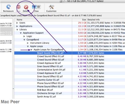
Task: Expand the Logic folder
Action: 24,36
